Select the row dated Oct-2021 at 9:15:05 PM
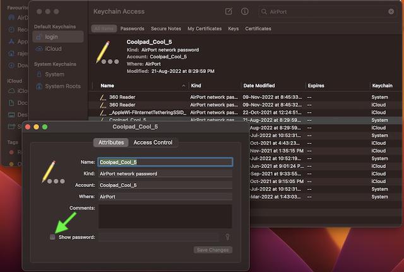 [x=326, y=181]
